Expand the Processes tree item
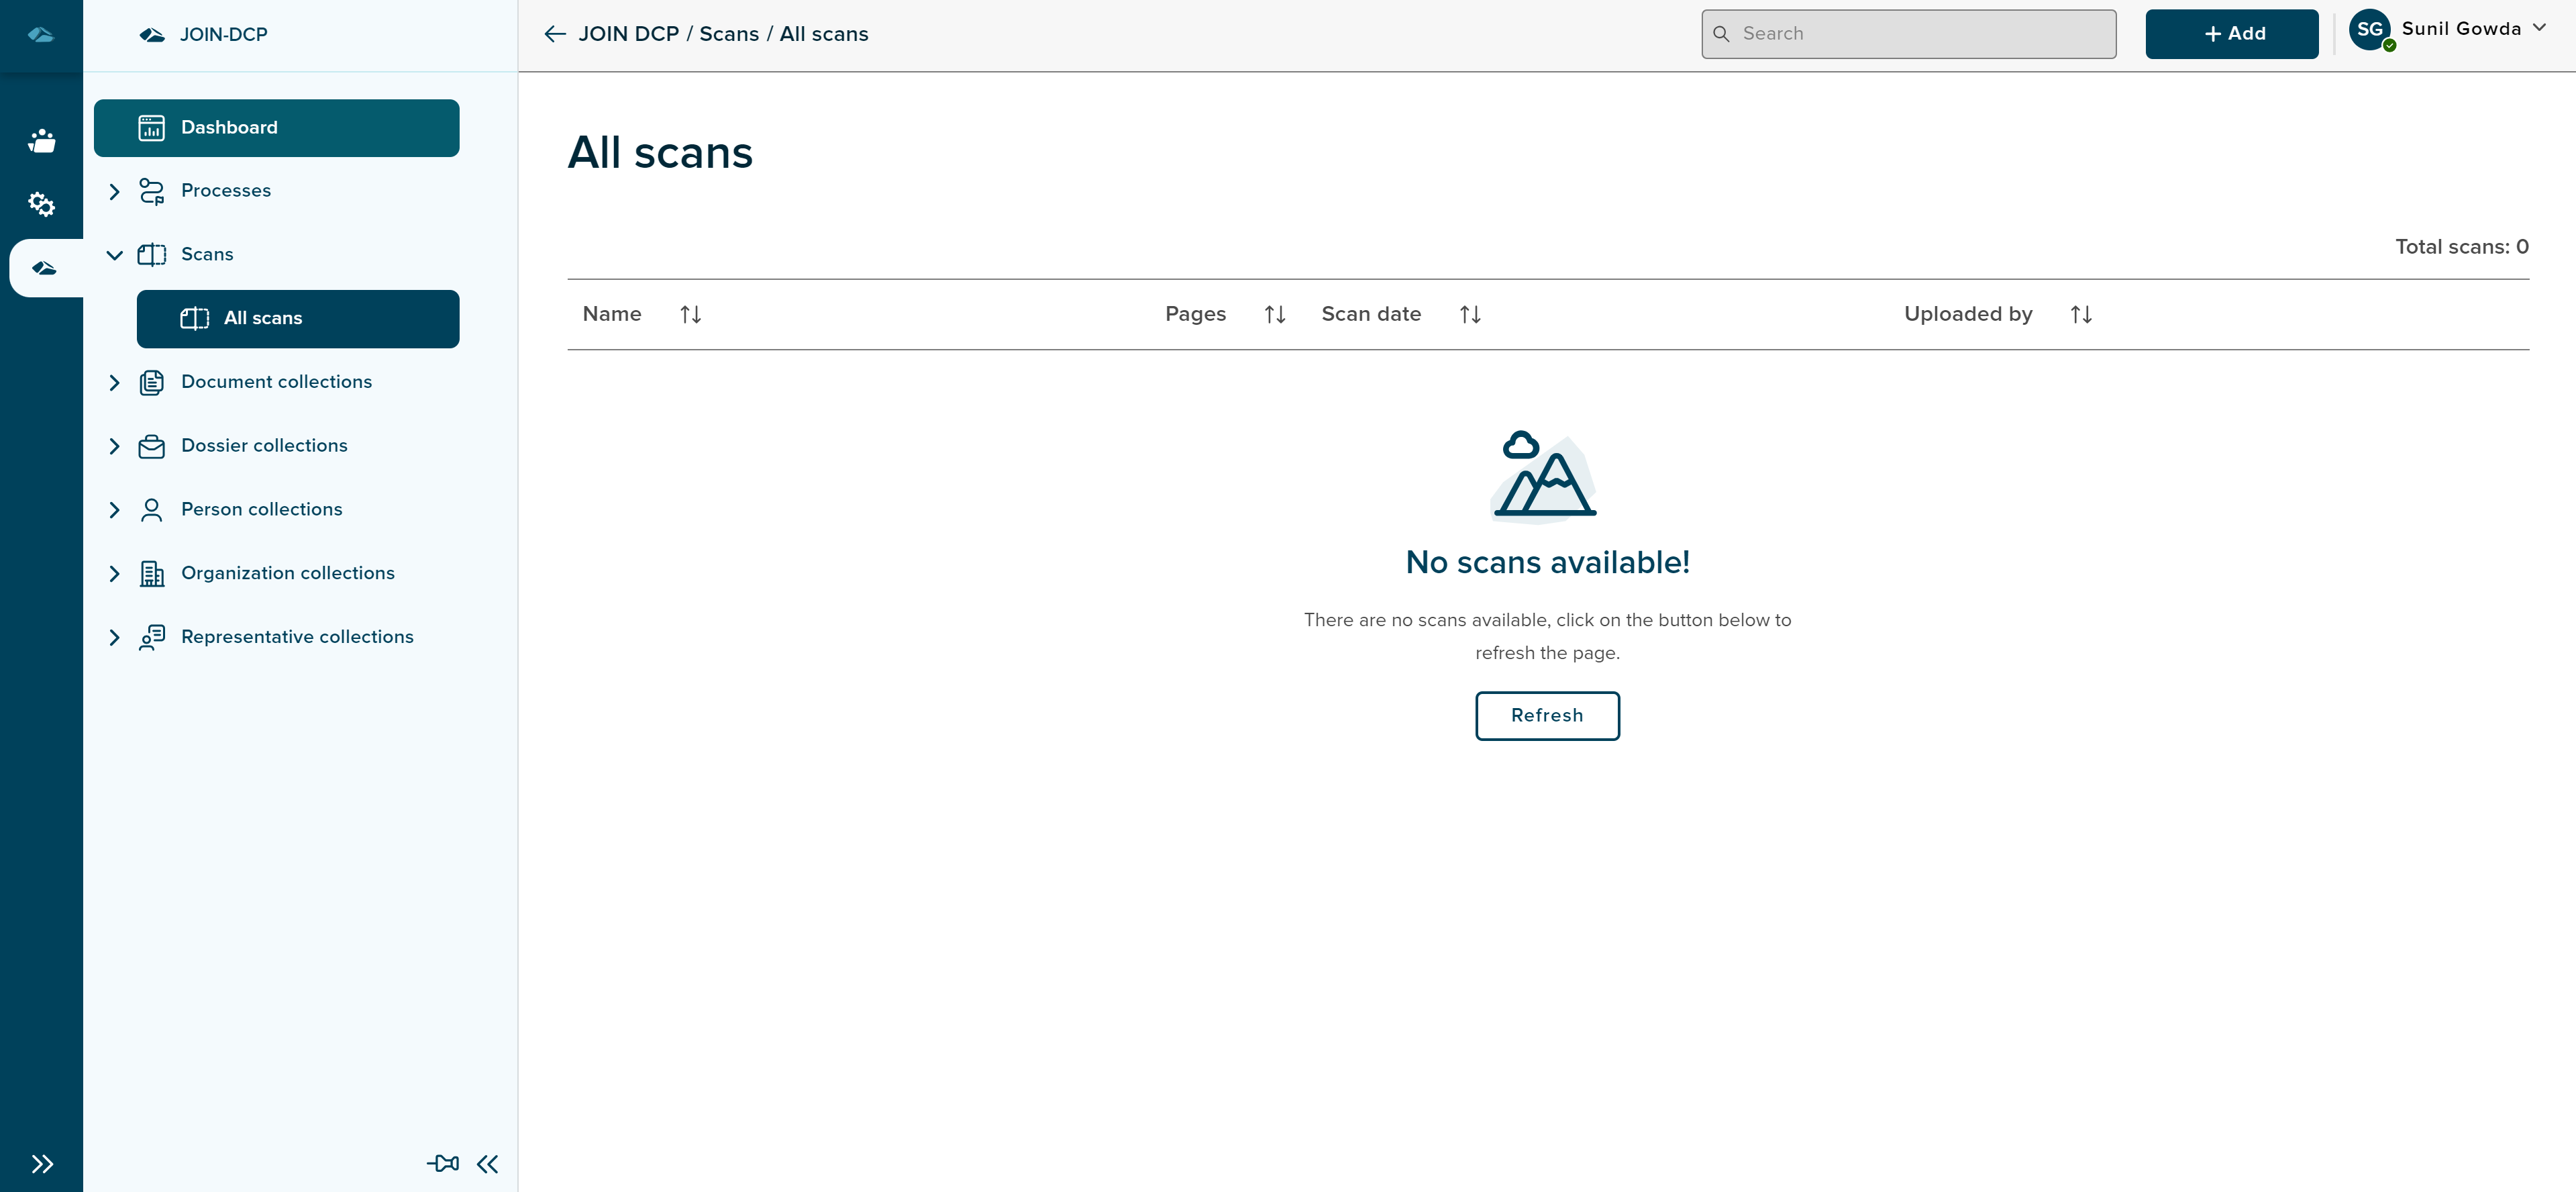Screen dimensions: 2576x1192 (x=114, y=191)
